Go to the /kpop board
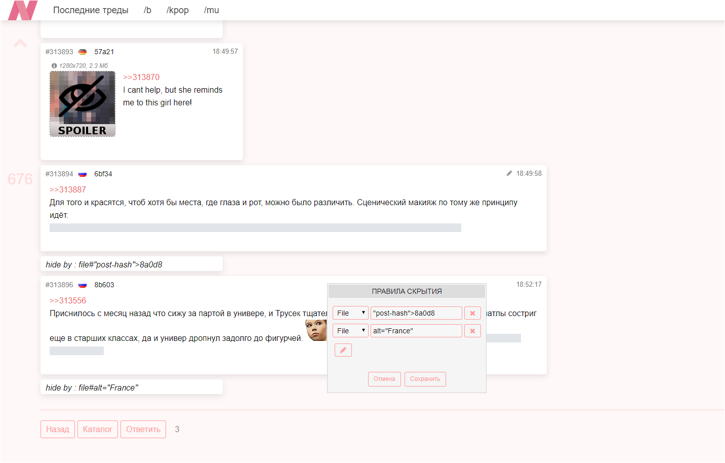Screen dimensions: 725x463 (177, 10)
